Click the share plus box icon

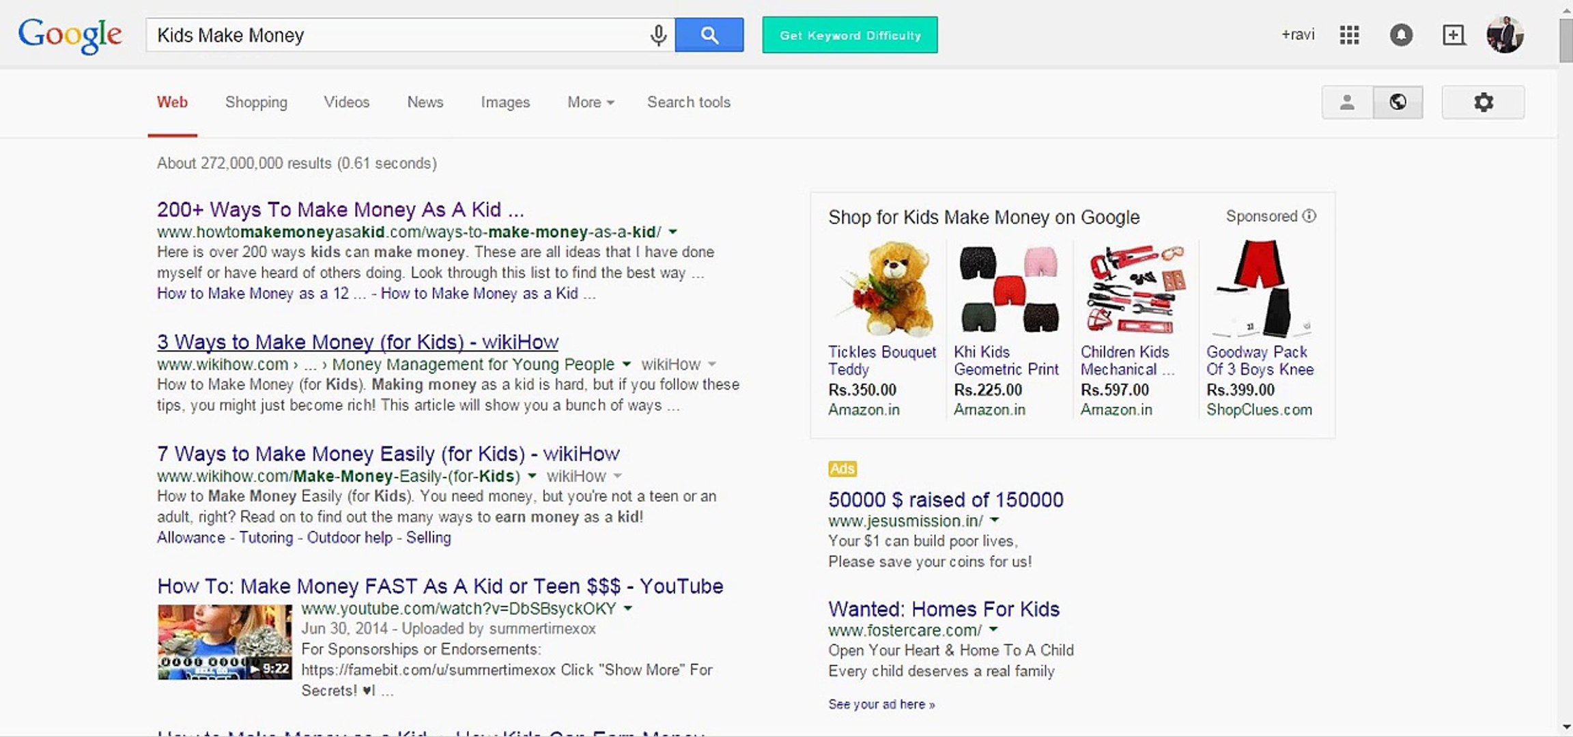click(1454, 35)
